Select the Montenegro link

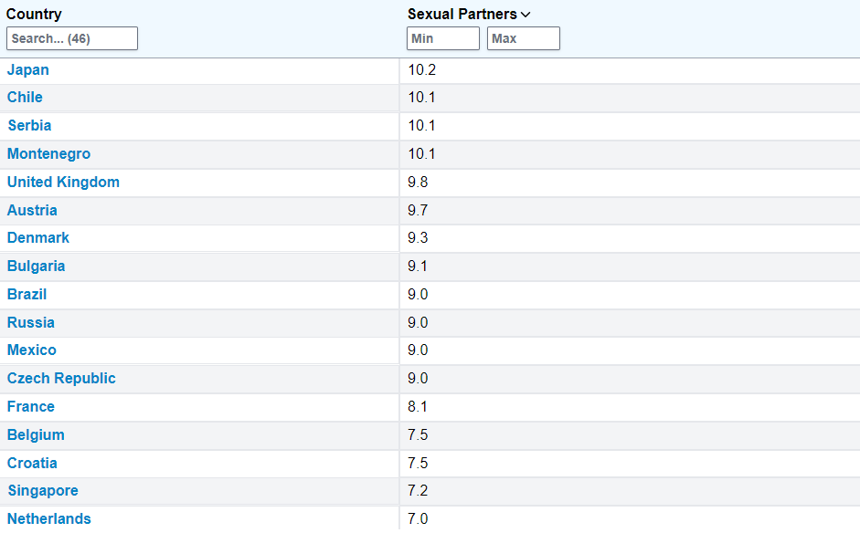point(48,154)
